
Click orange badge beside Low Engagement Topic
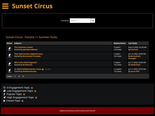tap(35, 91)
